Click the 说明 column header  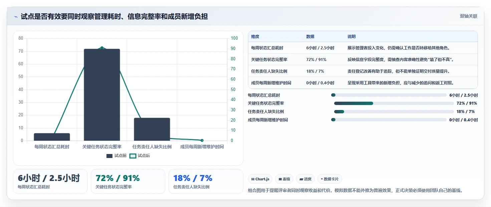[351, 37]
